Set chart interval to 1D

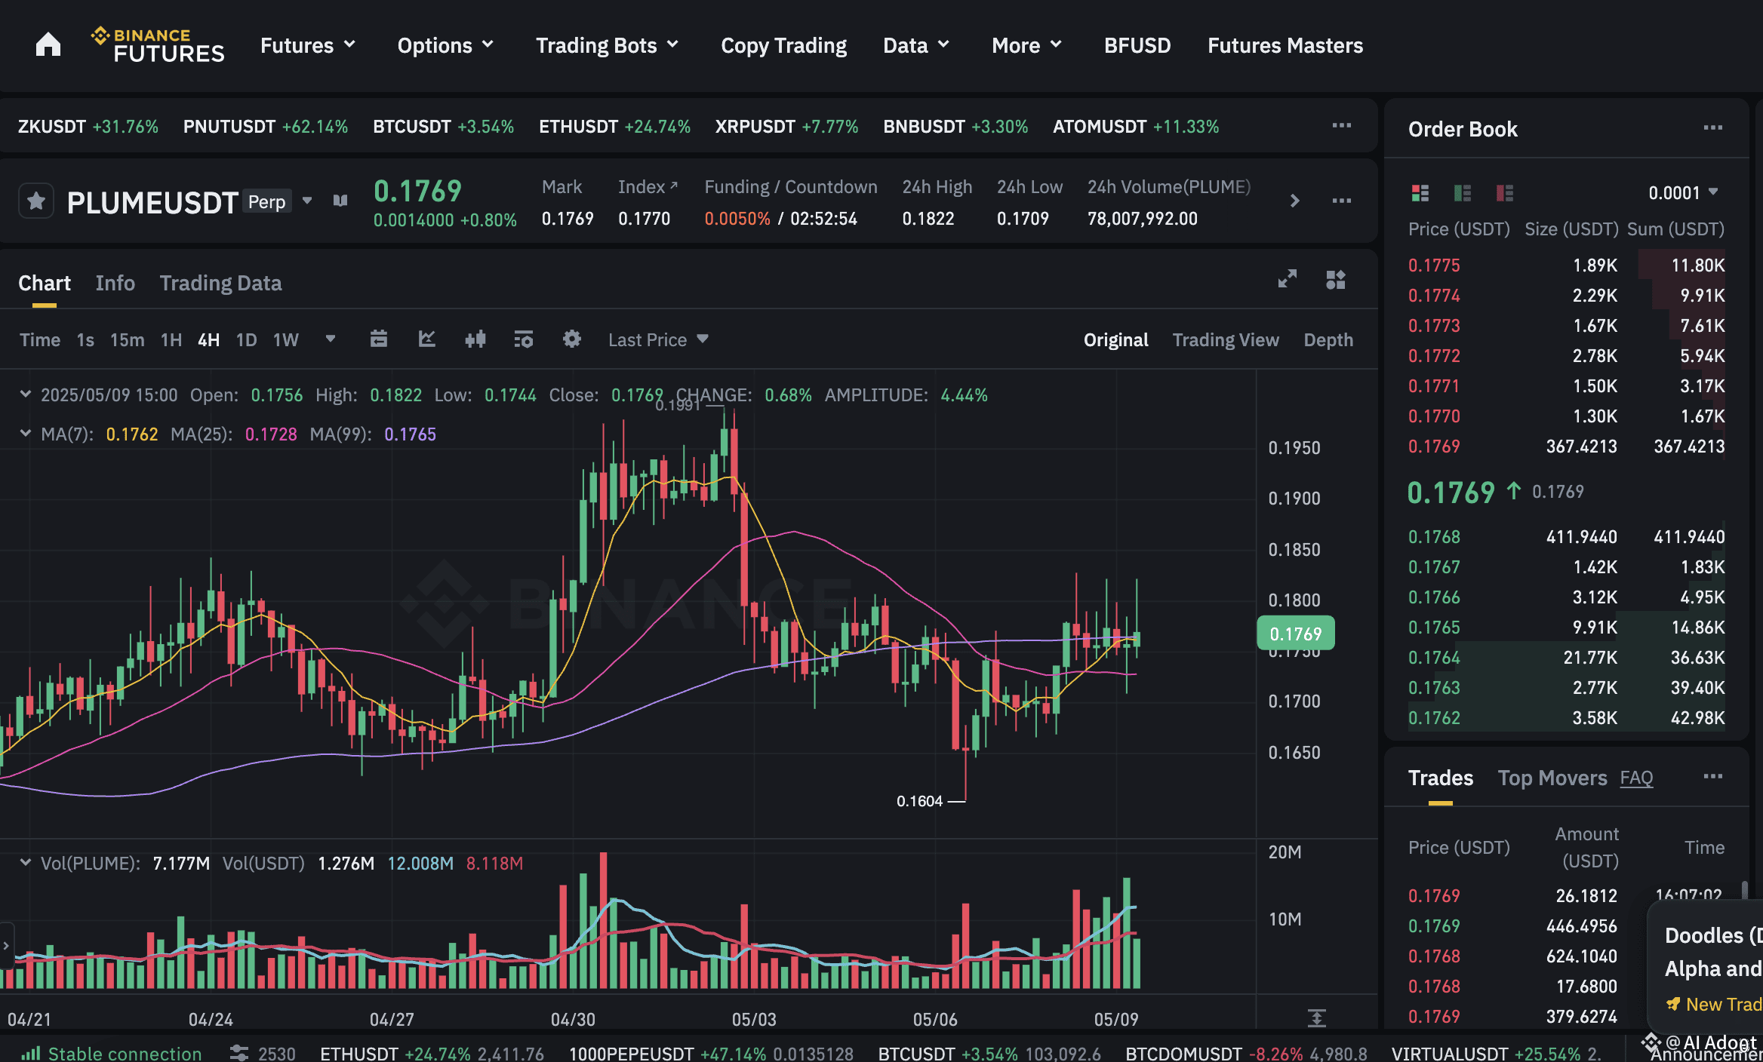[246, 339]
